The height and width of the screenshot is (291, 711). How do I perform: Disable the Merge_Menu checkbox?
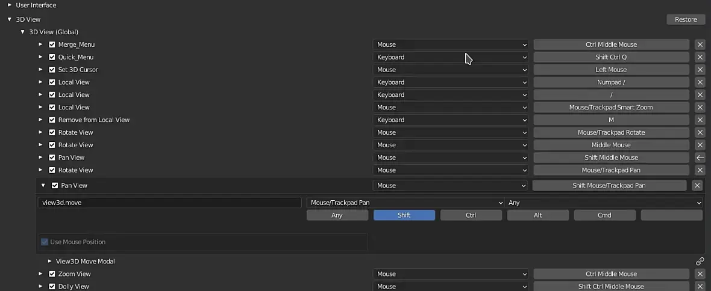pyautogui.click(x=52, y=44)
